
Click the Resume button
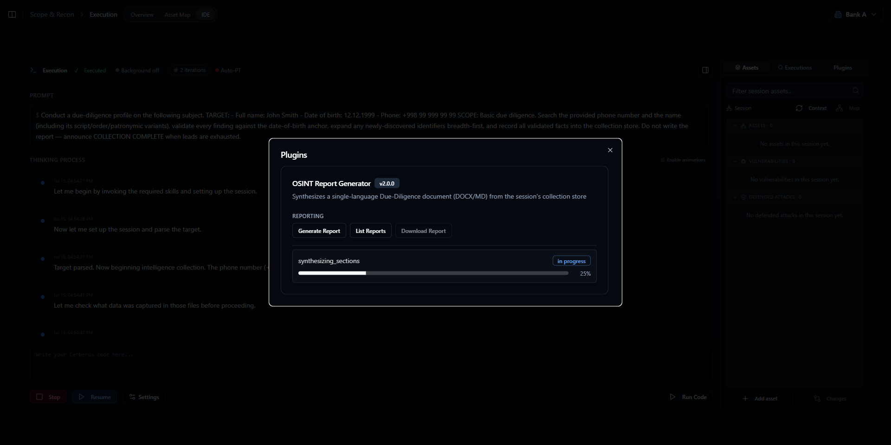tap(95, 397)
